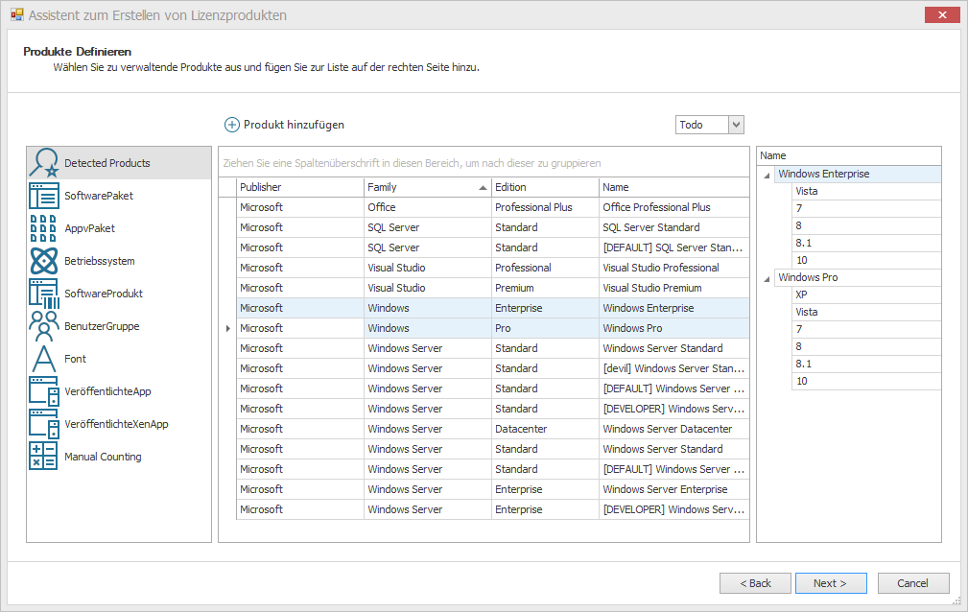Select Windows Enterprise tree node label
Image resolution: width=968 pixels, height=612 pixels.
(823, 175)
